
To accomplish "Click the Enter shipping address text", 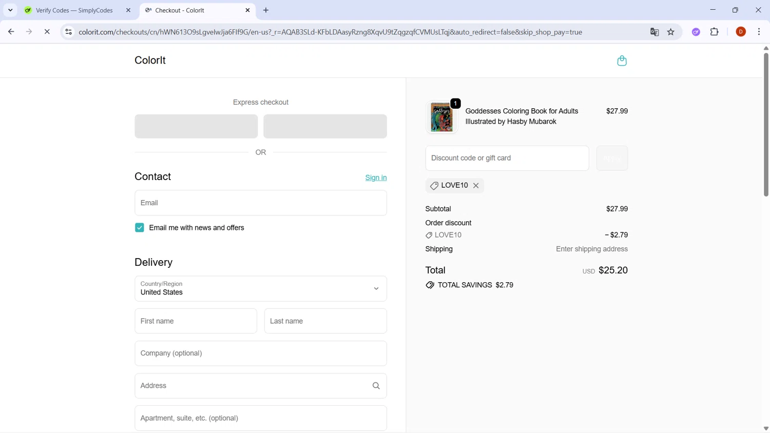I will [x=591, y=249].
